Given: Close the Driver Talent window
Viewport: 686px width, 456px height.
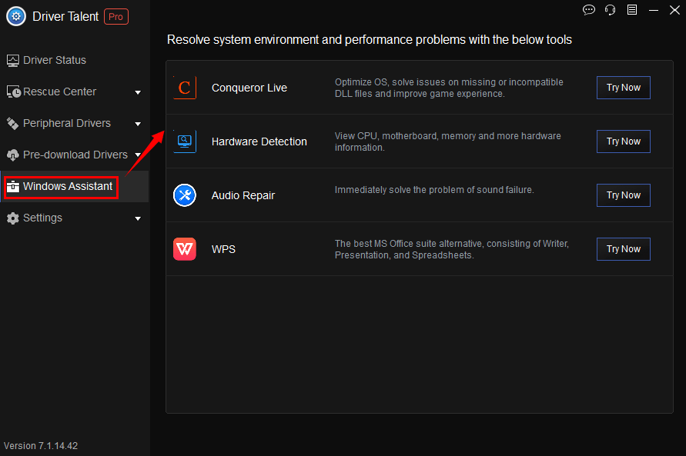Looking at the screenshot, I should point(674,9).
